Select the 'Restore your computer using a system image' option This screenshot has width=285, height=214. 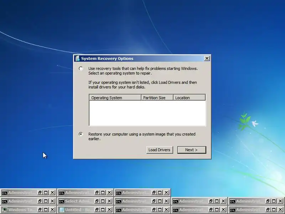coord(81,134)
